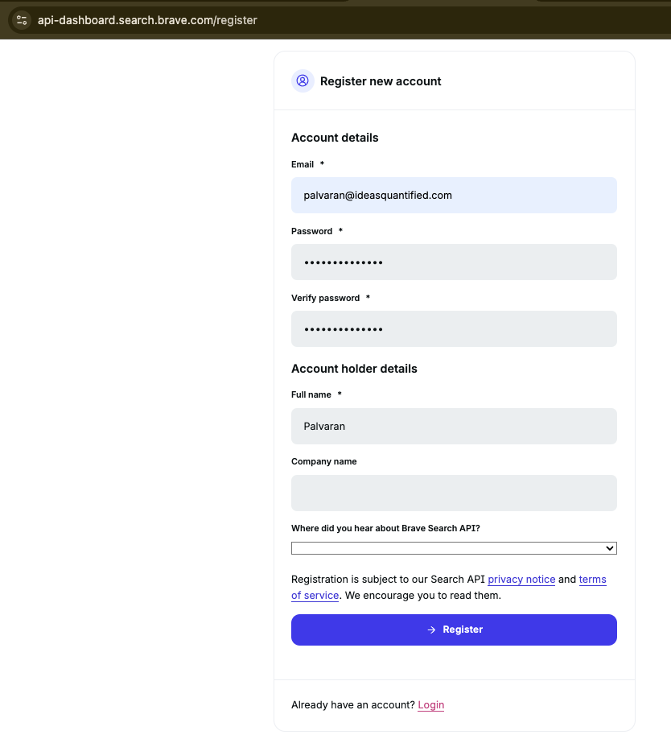The height and width of the screenshot is (743, 671).
Task: Follow the Login link
Action: pos(431,705)
